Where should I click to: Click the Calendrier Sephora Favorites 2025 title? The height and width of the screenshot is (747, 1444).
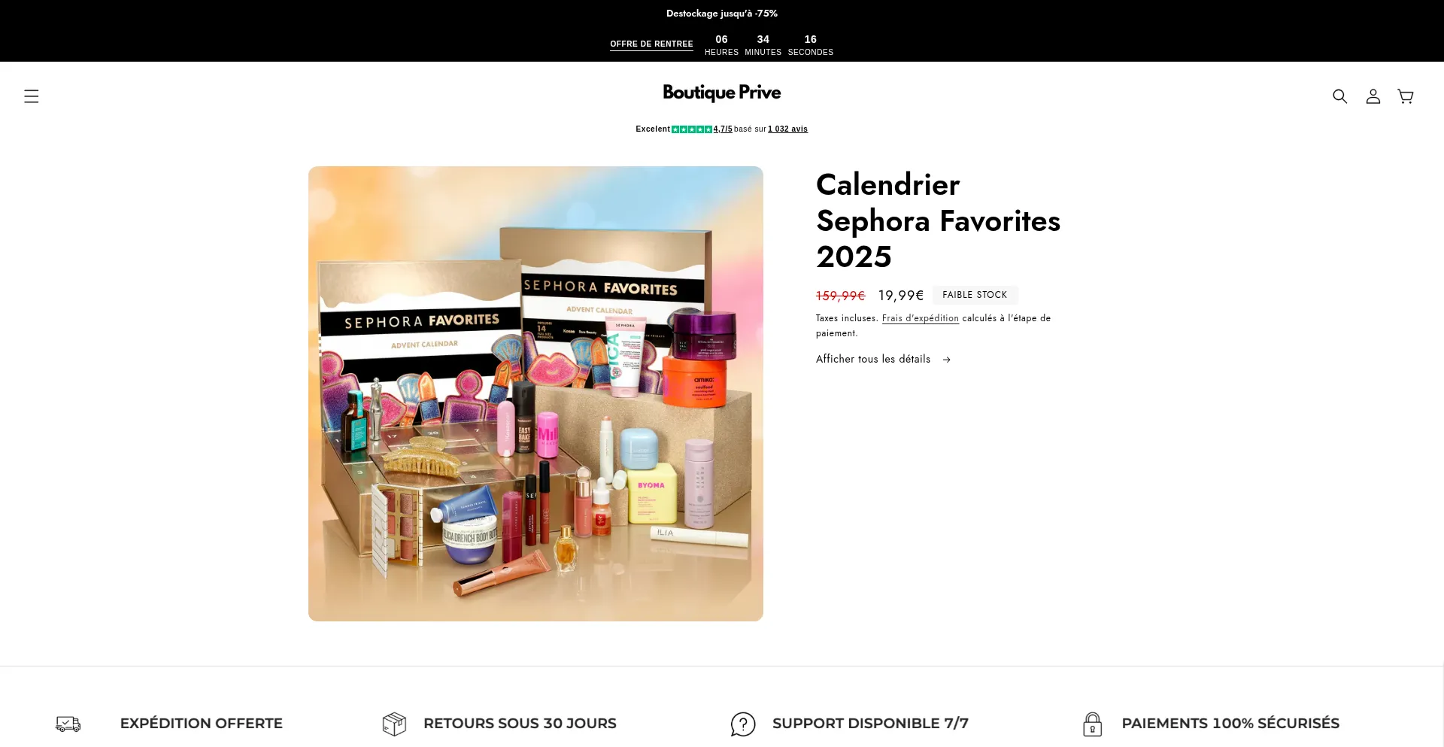point(938,220)
